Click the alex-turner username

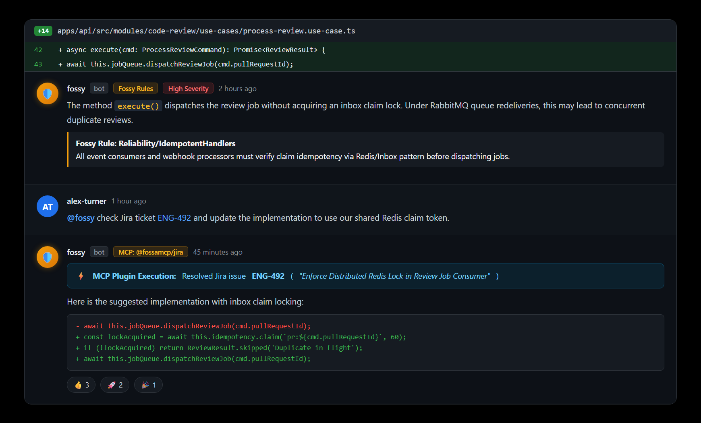coord(87,201)
